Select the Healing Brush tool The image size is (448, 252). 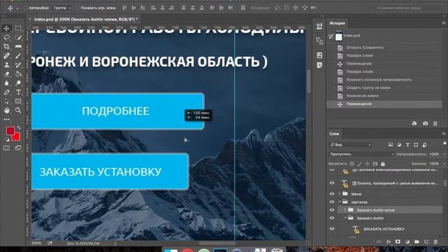pos(6,56)
